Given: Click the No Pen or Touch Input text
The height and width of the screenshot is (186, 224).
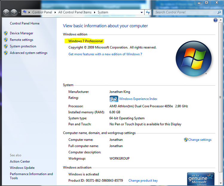Looking at the screenshot, I should [145, 124].
